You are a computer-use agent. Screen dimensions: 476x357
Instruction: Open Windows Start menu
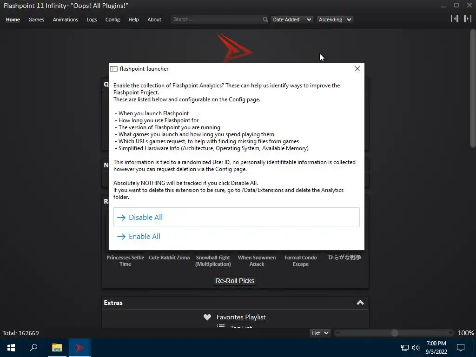tap(11, 348)
